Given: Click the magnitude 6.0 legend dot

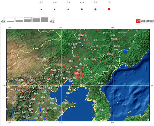Looking at the screenshot, I should coord(82,9).
